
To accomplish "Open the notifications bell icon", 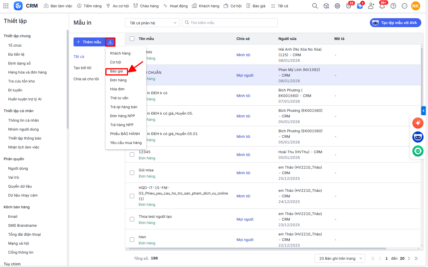I will tap(382, 6).
